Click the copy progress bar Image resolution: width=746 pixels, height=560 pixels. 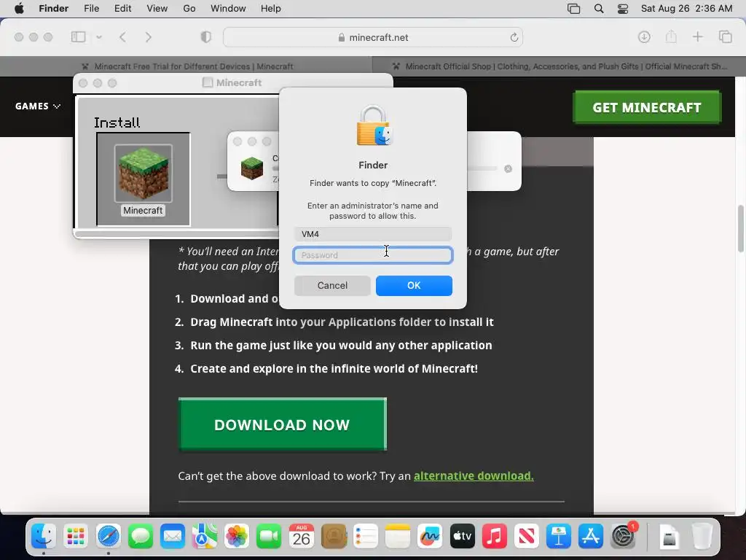tap(483, 168)
